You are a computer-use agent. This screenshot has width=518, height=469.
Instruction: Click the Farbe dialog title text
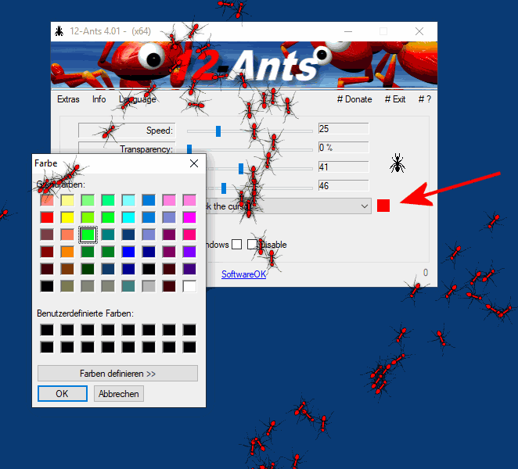tap(46, 163)
